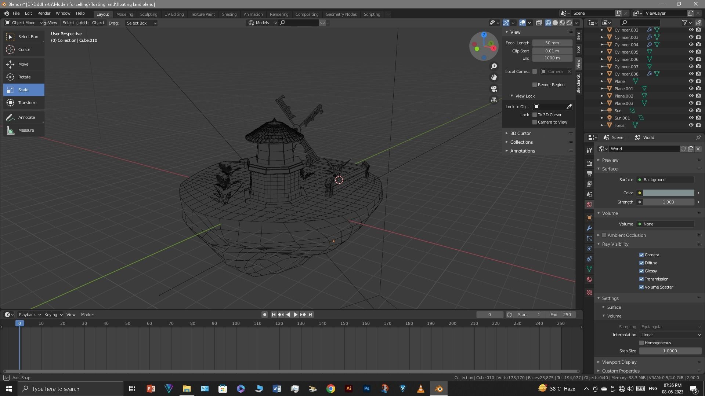Select wireframe viewport shading mode

coord(548,23)
